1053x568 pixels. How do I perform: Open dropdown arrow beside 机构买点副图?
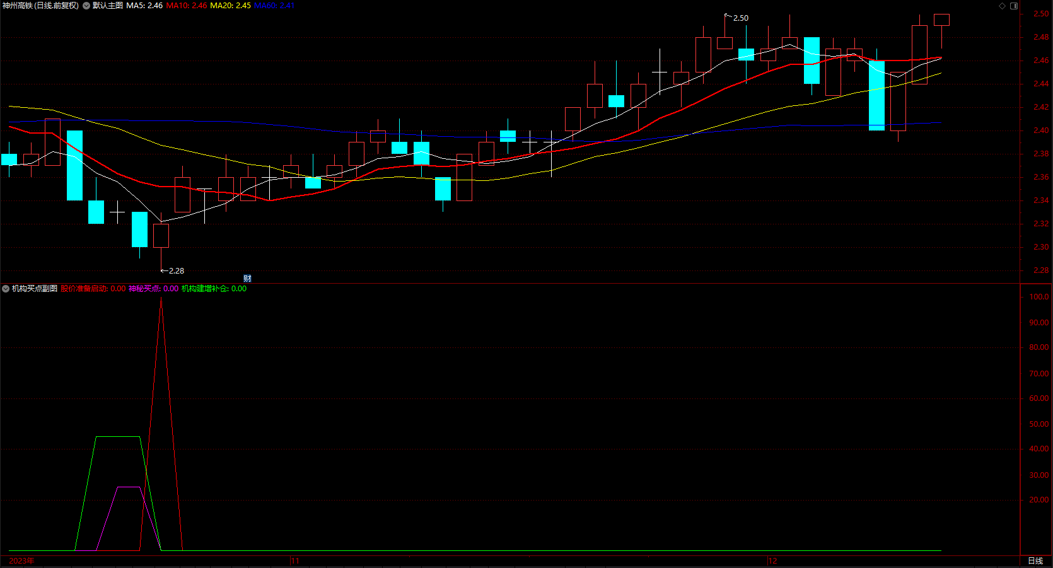[6, 289]
